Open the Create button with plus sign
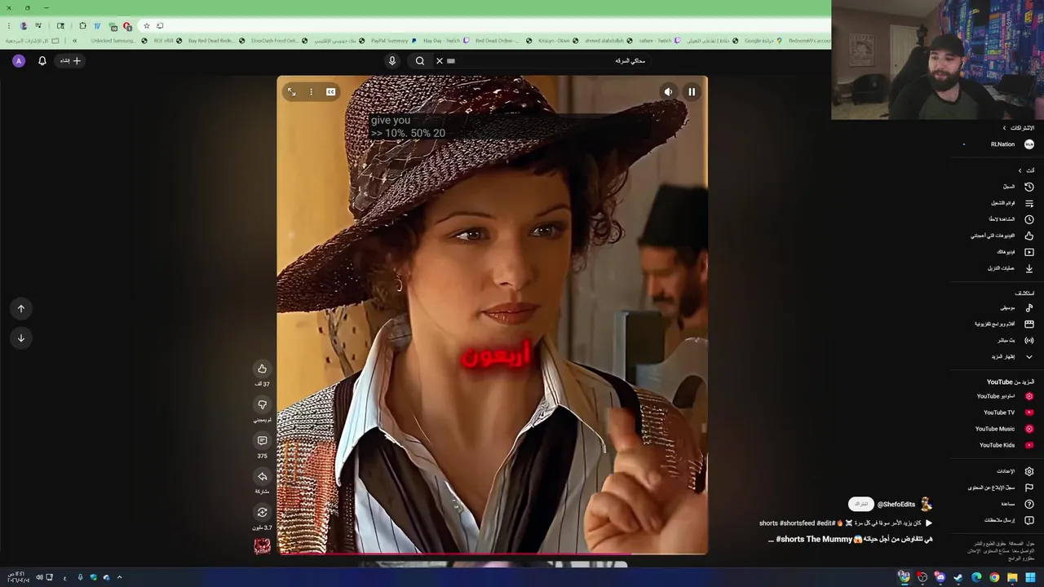The height and width of the screenshot is (587, 1044). pos(70,60)
